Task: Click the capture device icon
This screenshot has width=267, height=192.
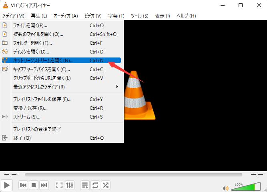Action: coord(5,69)
